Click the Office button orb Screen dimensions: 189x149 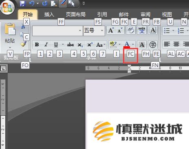[x=7, y=7]
